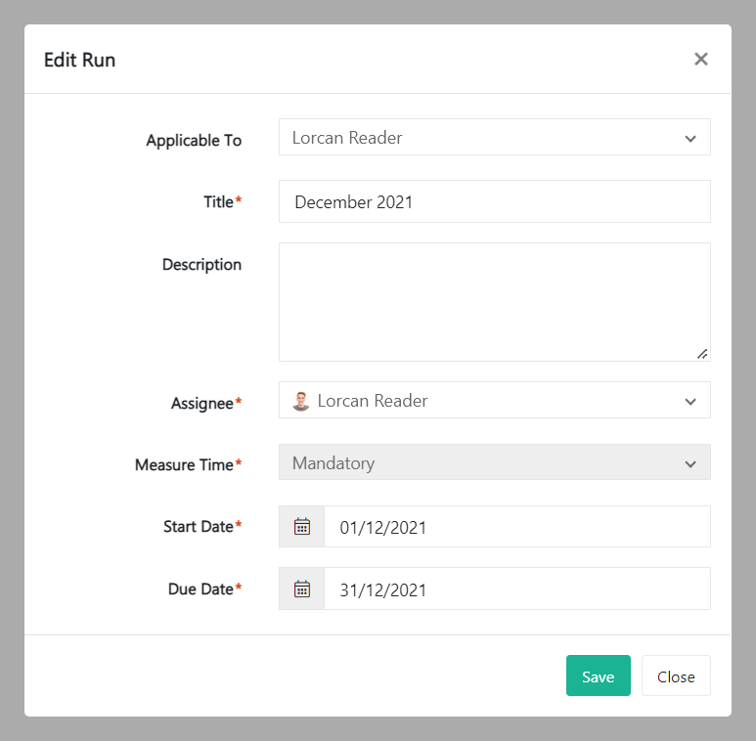The image size is (756, 741).
Task: Click the Lorcan Reader avatar in Assignee
Action: (301, 401)
